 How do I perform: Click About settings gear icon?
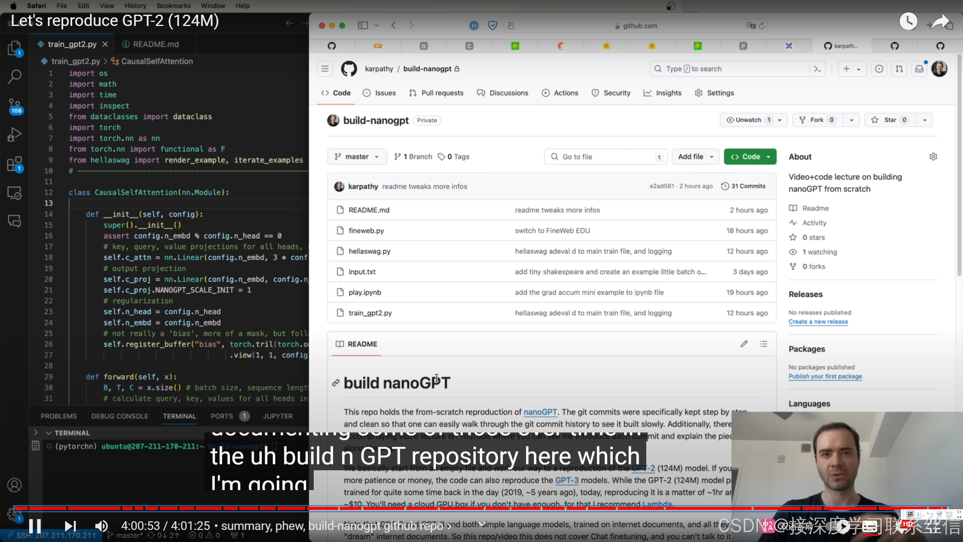pos(933,157)
